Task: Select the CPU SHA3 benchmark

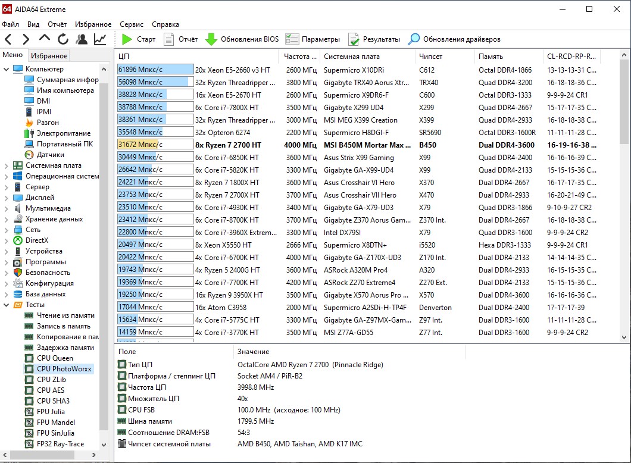Action: coord(53,401)
